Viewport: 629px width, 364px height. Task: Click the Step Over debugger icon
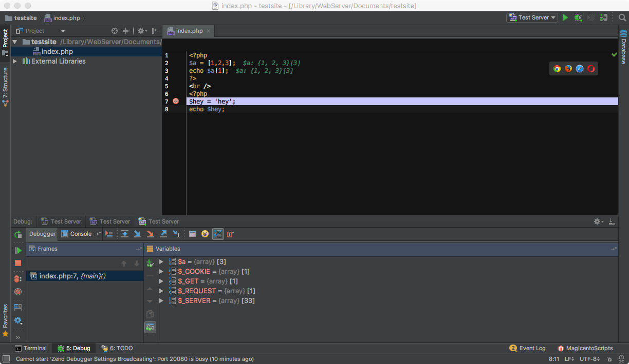tap(124, 234)
